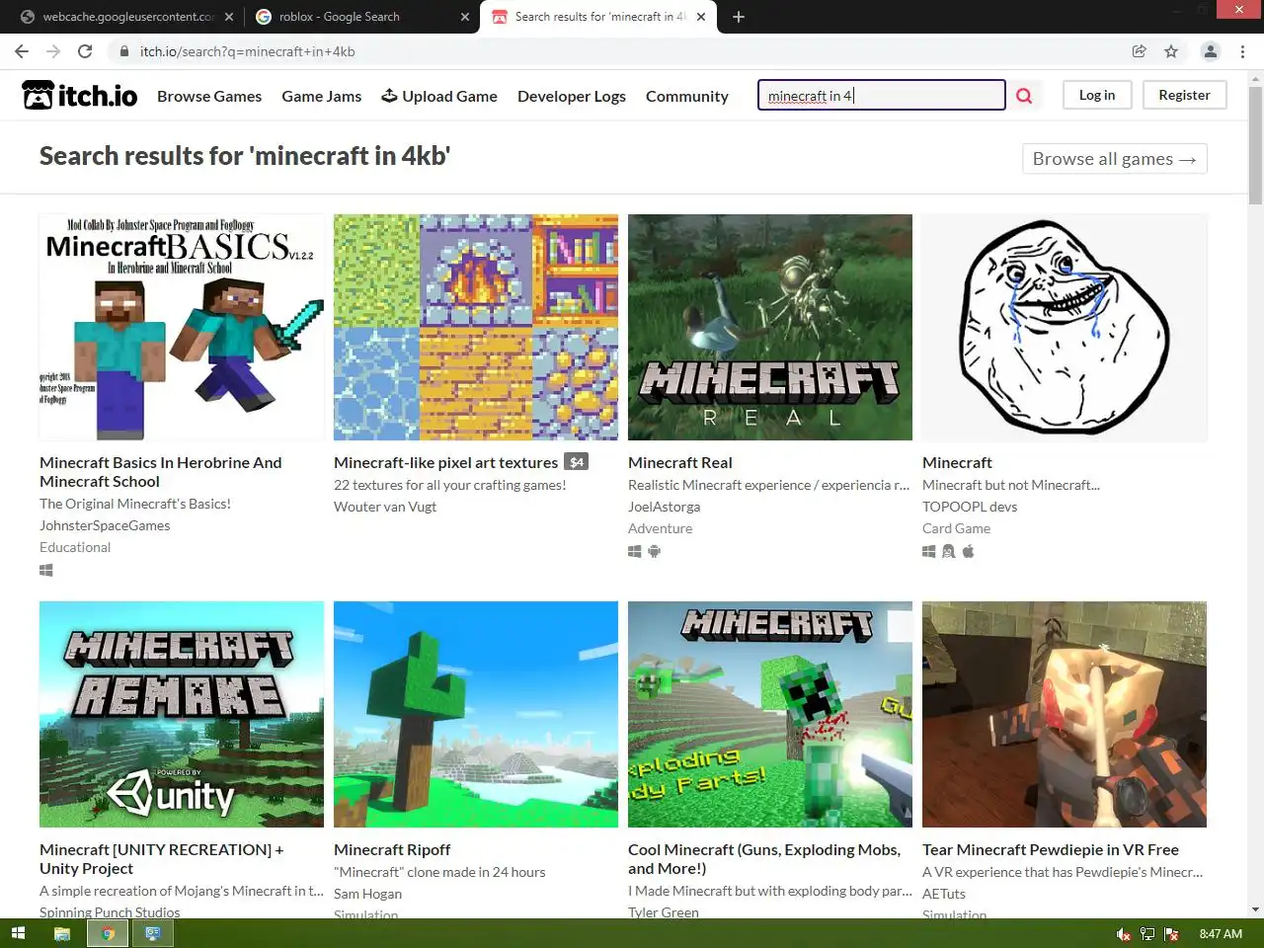Image resolution: width=1264 pixels, height=948 pixels.
Task: Click the Android icon under Minecraft Real
Action: pos(654,551)
